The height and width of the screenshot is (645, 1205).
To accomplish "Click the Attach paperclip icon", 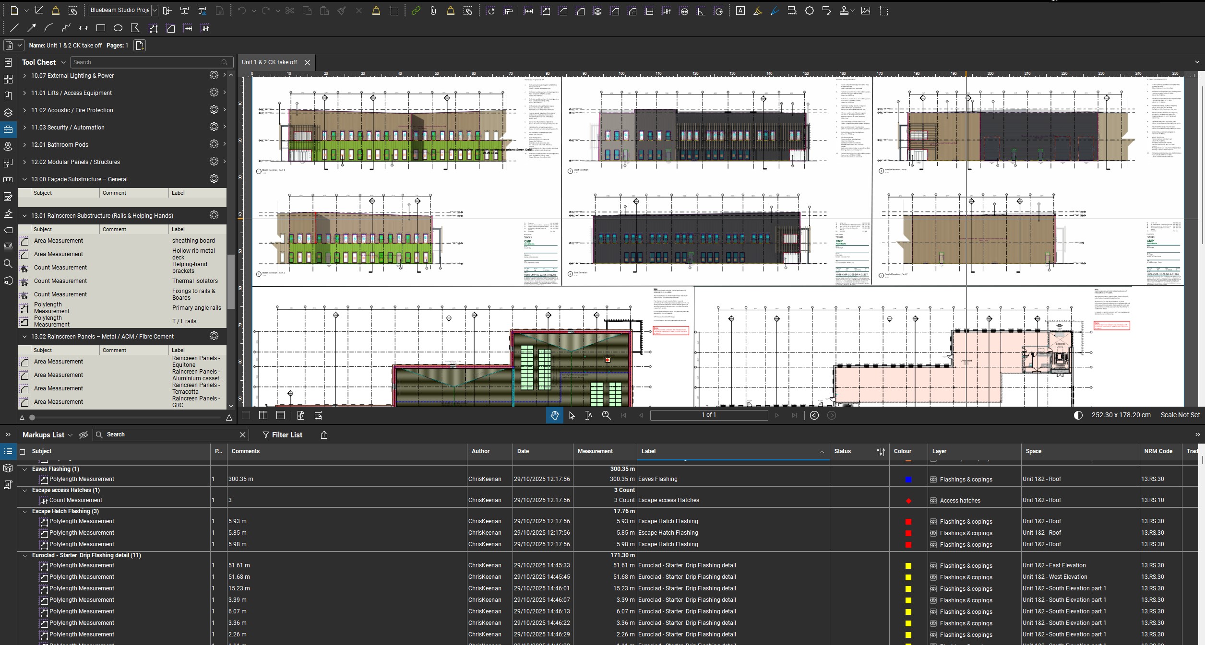I will (x=433, y=11).
